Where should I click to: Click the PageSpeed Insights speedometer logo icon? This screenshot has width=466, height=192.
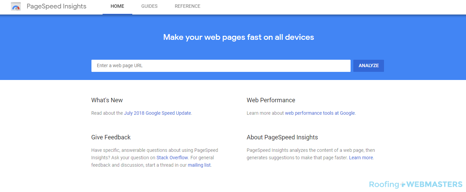pos(16,6)
